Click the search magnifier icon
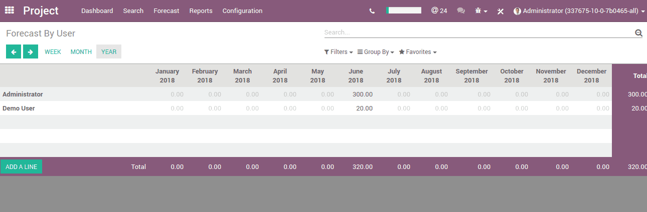Screen dimensions: 647x212 tap(638, 32)
